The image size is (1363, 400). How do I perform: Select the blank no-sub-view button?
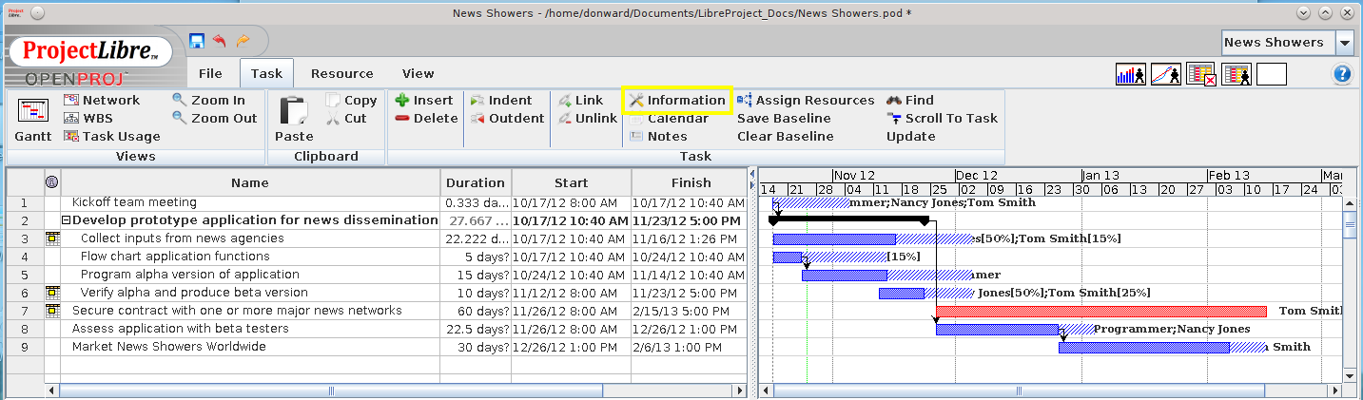1271,74
